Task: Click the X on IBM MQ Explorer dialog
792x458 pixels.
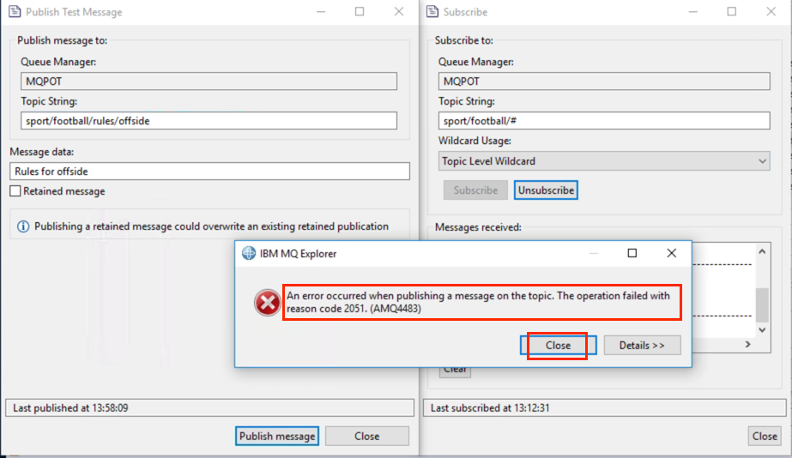Action: [671, 253]
